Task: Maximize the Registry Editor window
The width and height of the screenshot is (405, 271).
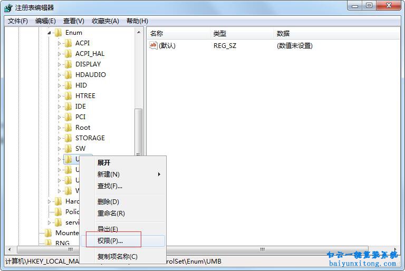Action: tap(369, 5)
